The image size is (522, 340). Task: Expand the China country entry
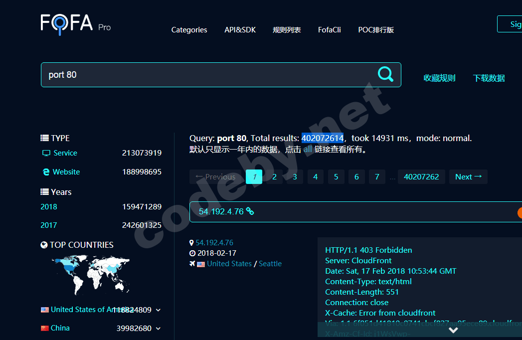click(158, 329)
